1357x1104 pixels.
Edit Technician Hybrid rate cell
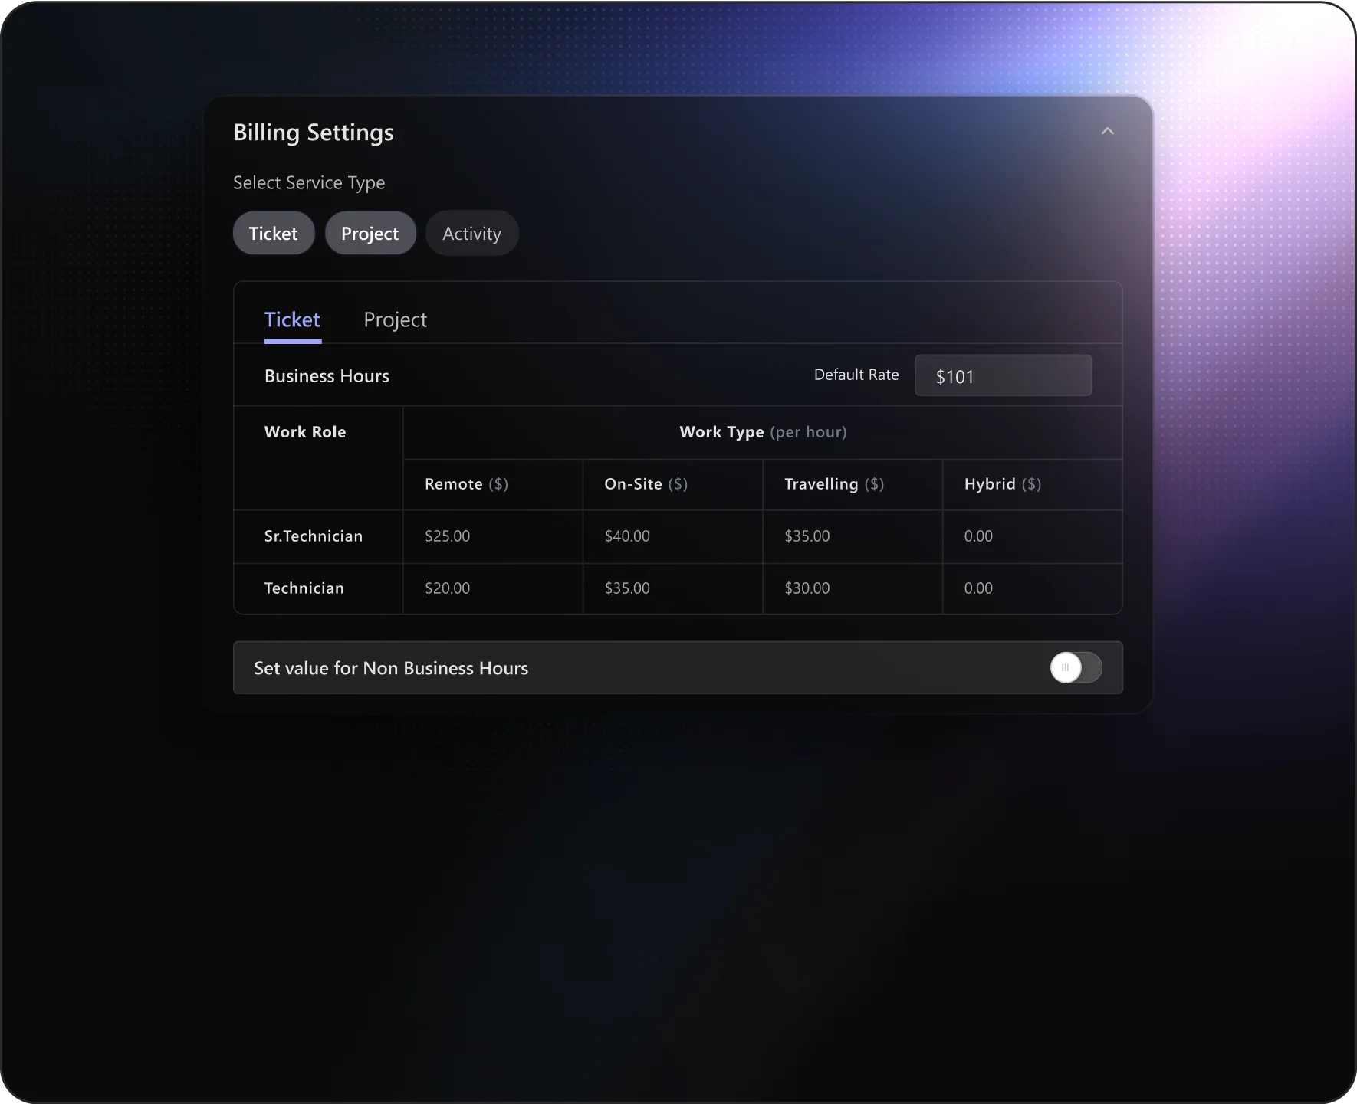click(978, 588)
